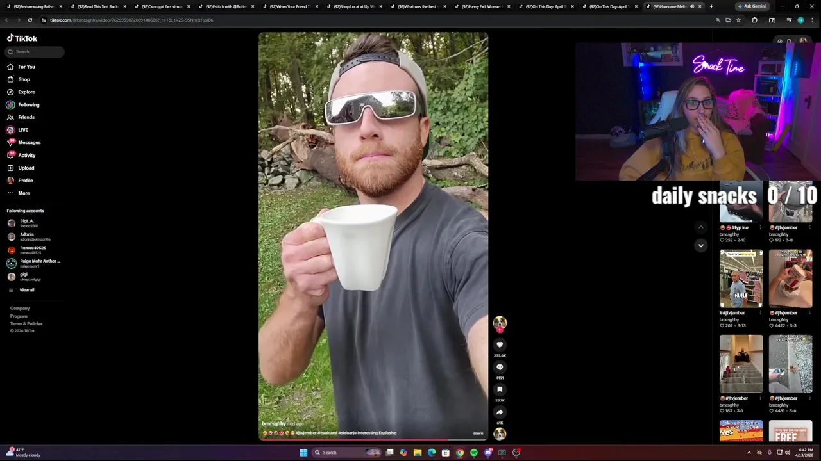Click the Windows taskbar Search box
Image resolution: width=821 pixels, height=461 pixels.
347,453
